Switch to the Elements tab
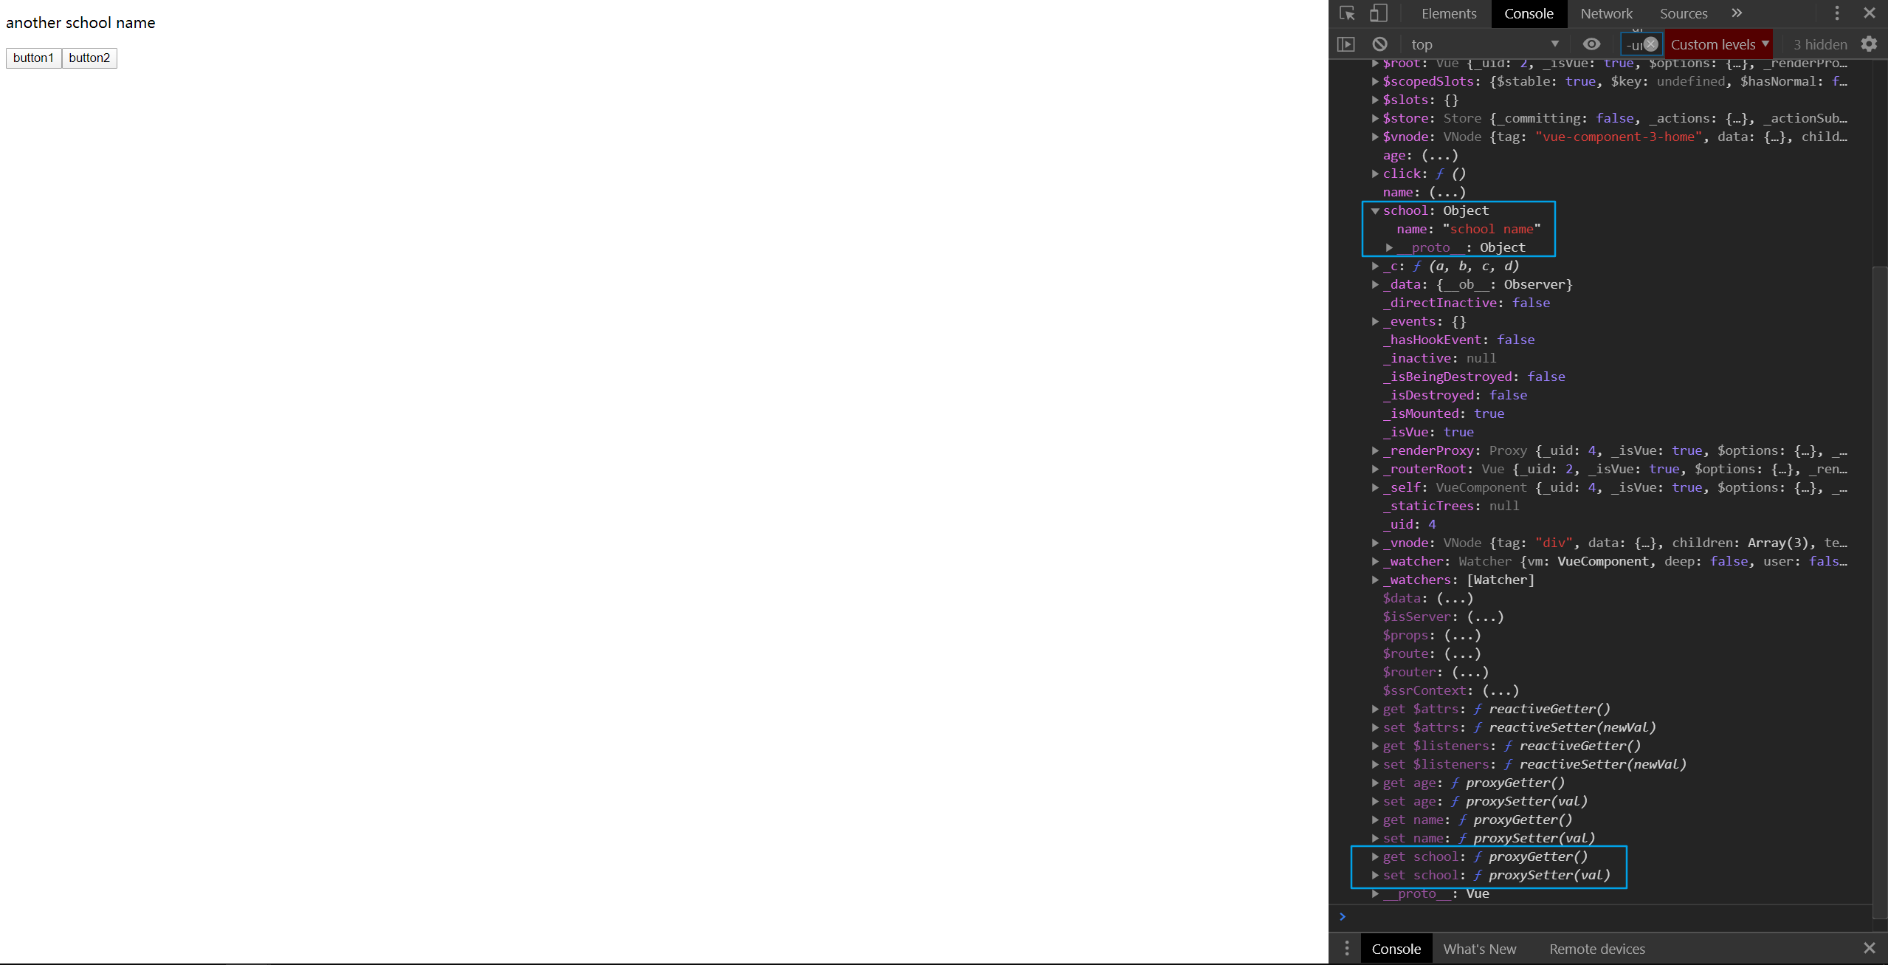 pos(1448,13)
